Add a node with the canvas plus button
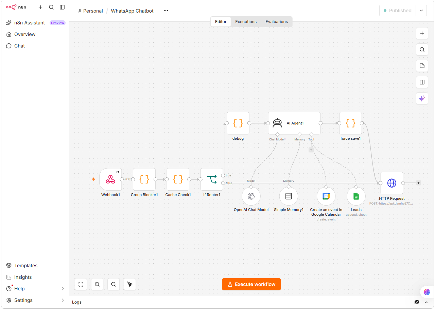Image resolution: width=435 pixels, height=309 pixels. click(x=422, y=33)
